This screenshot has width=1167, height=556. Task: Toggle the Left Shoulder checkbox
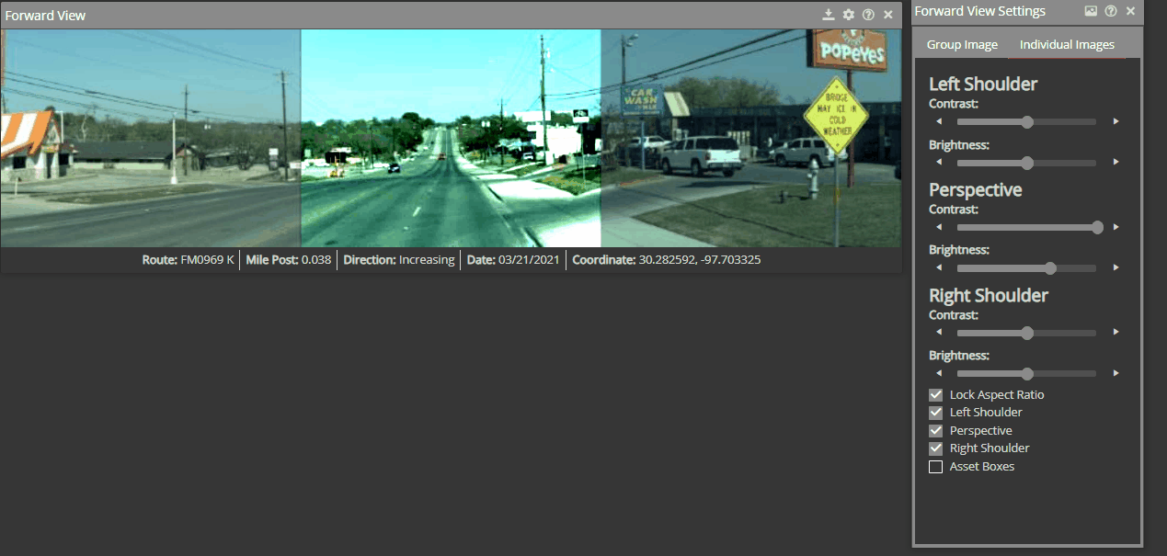point(936,413)
